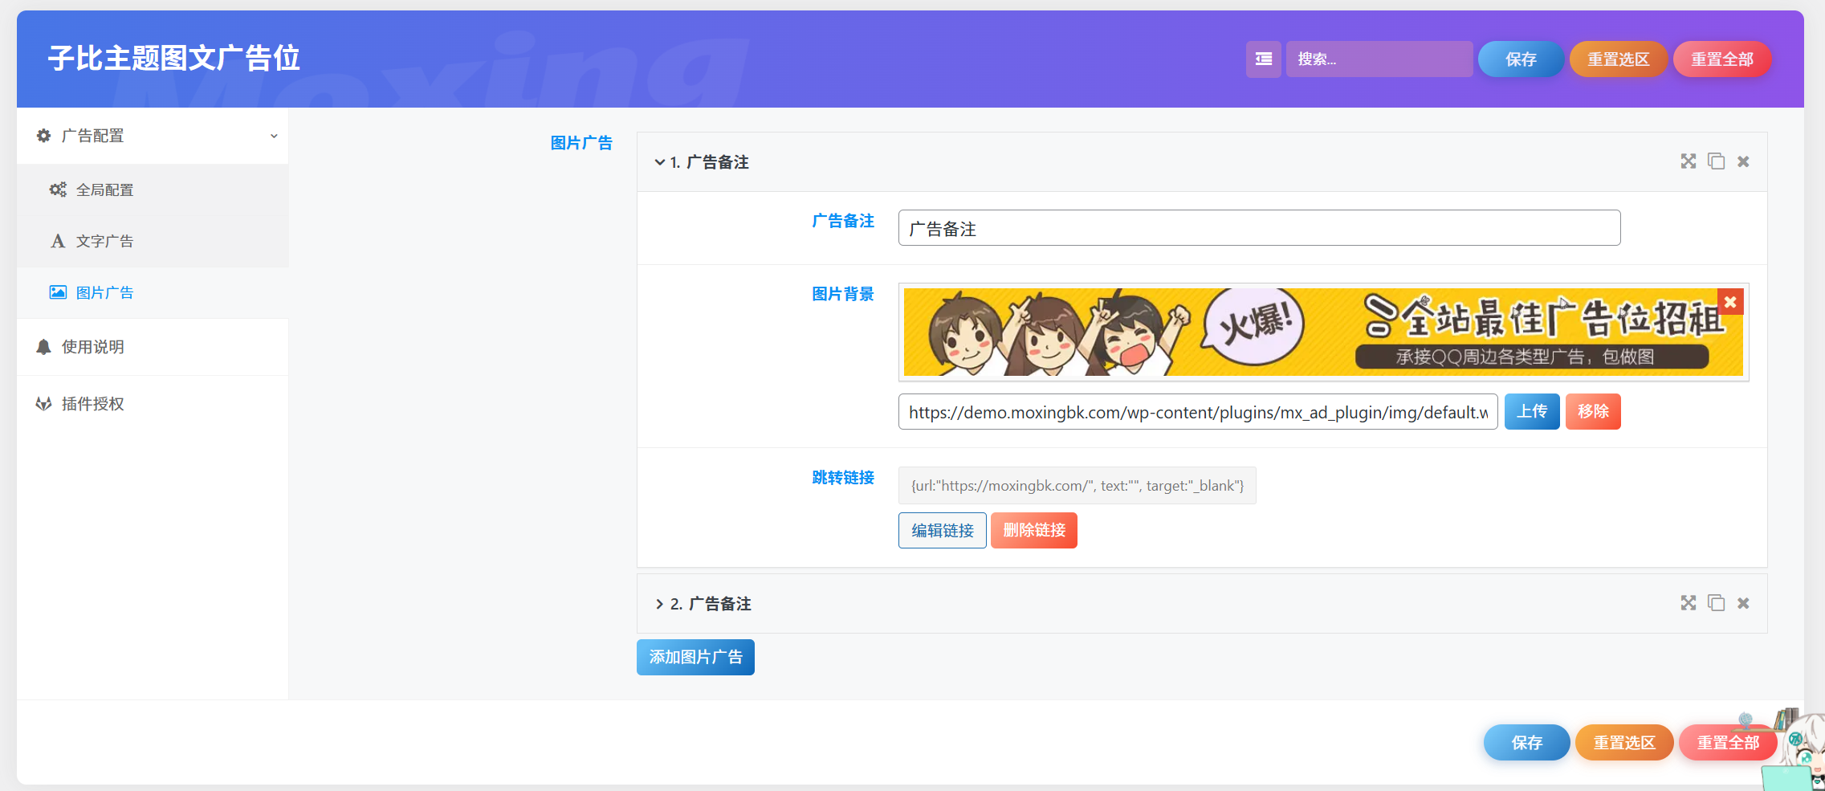Screen dimensions: 1825x791
Task: Click the blue 上传 upload button
Action: tap(1531, 412)
